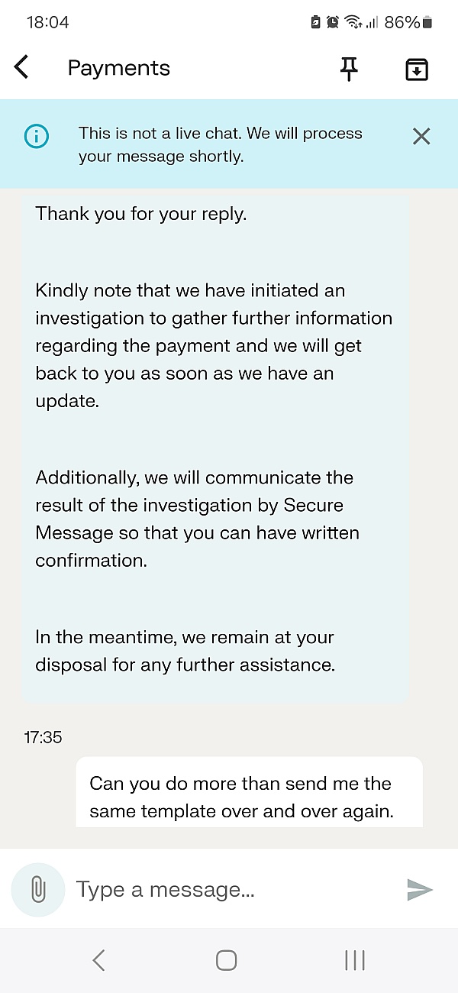
Task: Tap the Android home navigation button
Action: tap(227, 960)
